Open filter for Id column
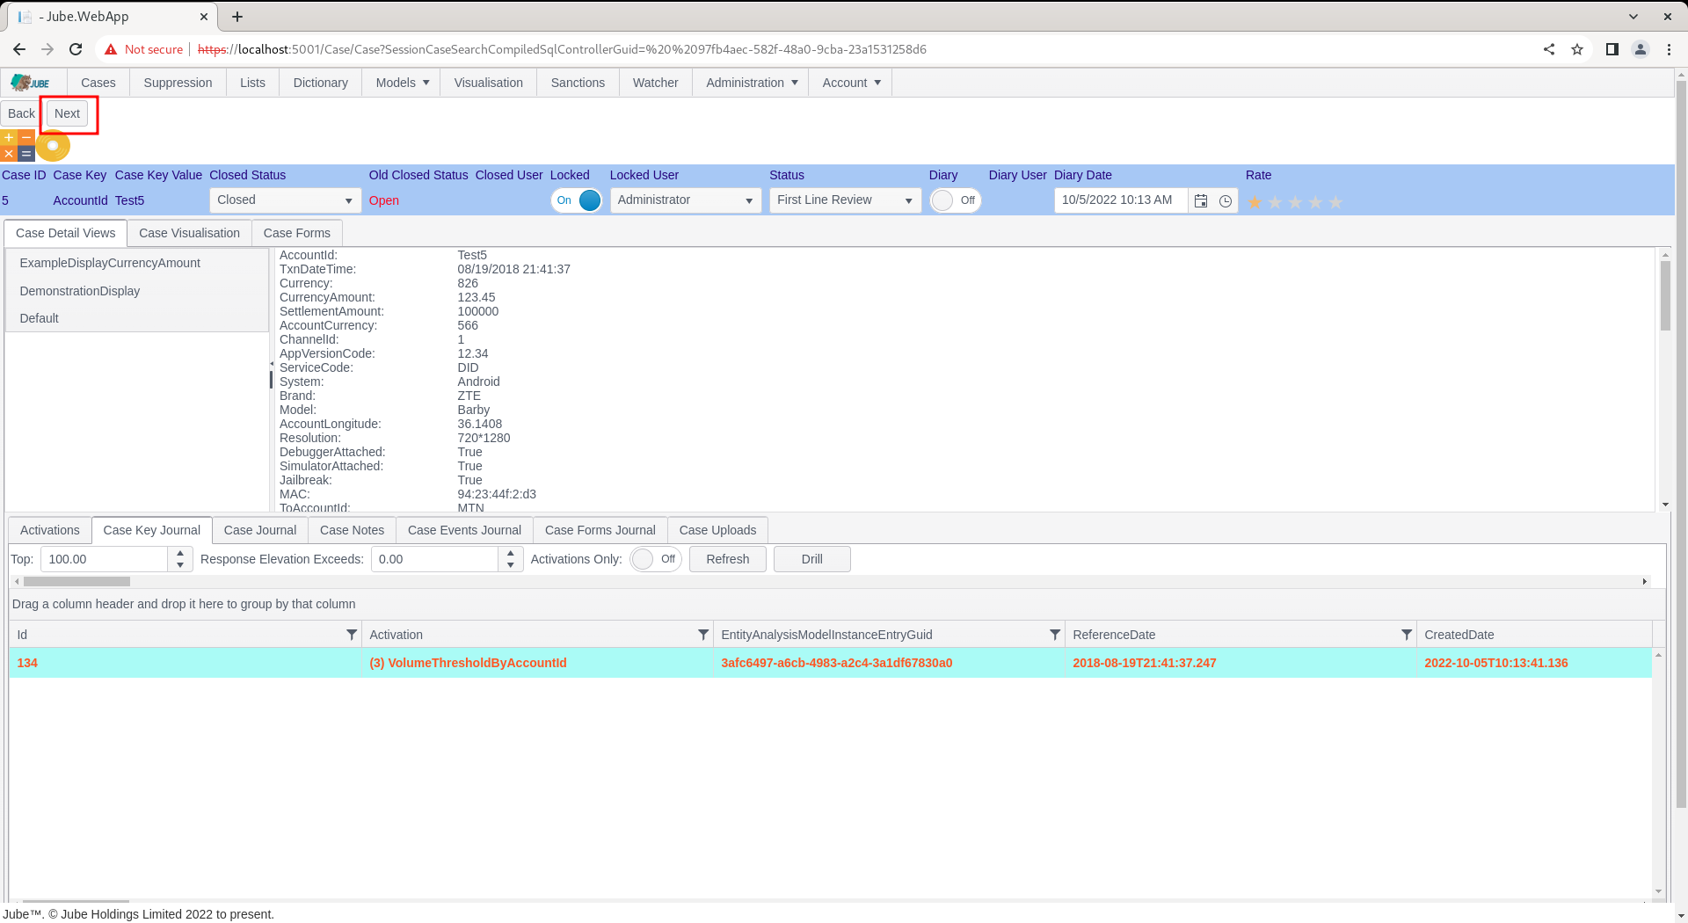This screenshot has width=1688, height=923. (x=352, y=635)
